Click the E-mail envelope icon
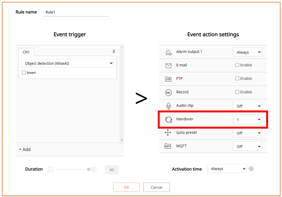The image size is (282, 197). [168, 65]
